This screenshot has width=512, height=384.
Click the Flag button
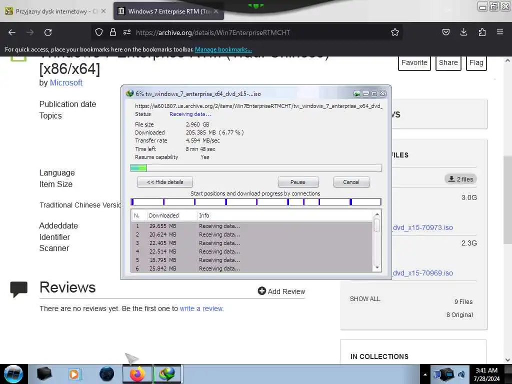[476, 62]
